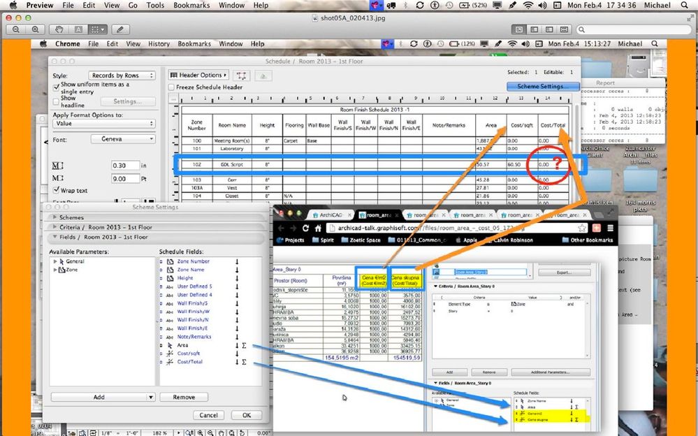Image resolution: width=698 pixels, height=436 pixels.
Task: Switch Preview to table of contents view
Action: coord(549,29)
